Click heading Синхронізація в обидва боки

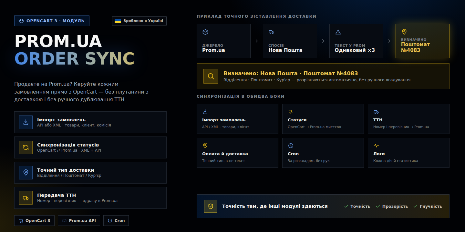coord(241,96)
